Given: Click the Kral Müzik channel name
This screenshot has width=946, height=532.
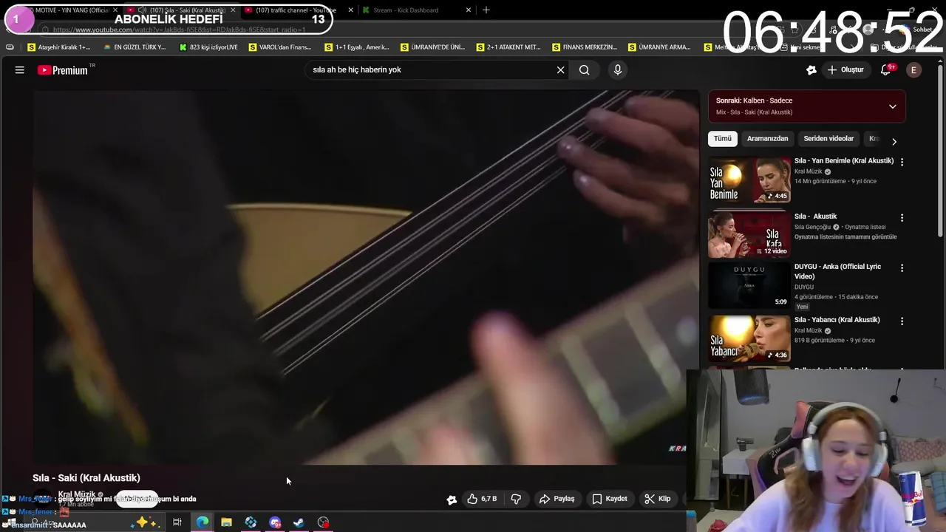Looking at the screenshot, I should (x=77, y=494).
